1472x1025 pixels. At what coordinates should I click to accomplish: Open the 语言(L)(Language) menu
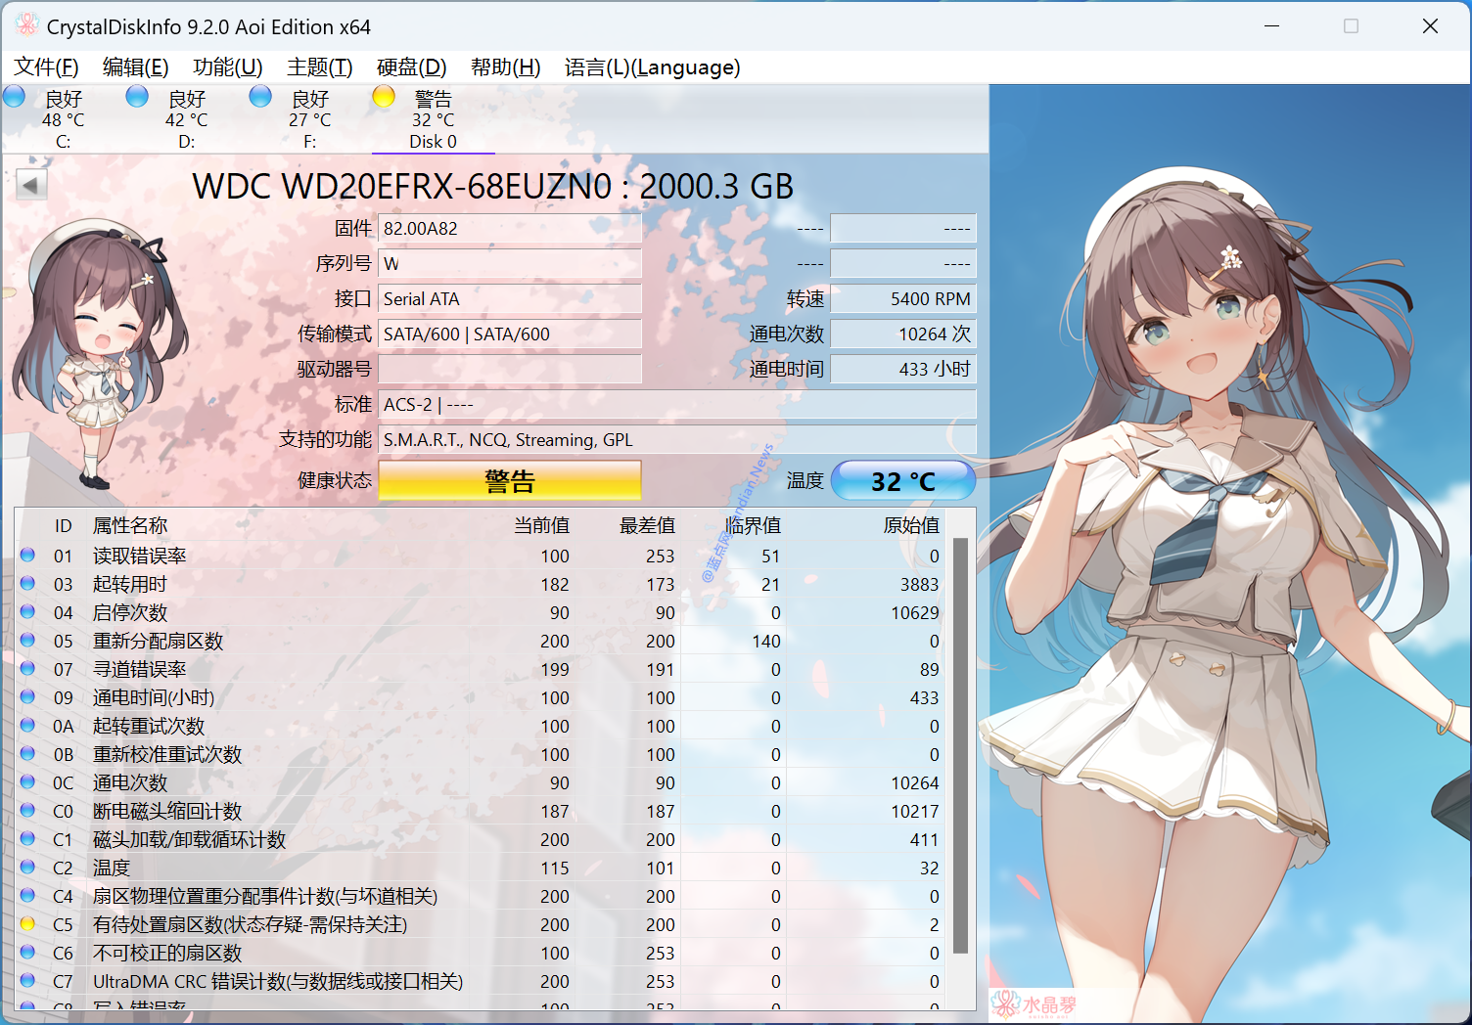point(652,67)
